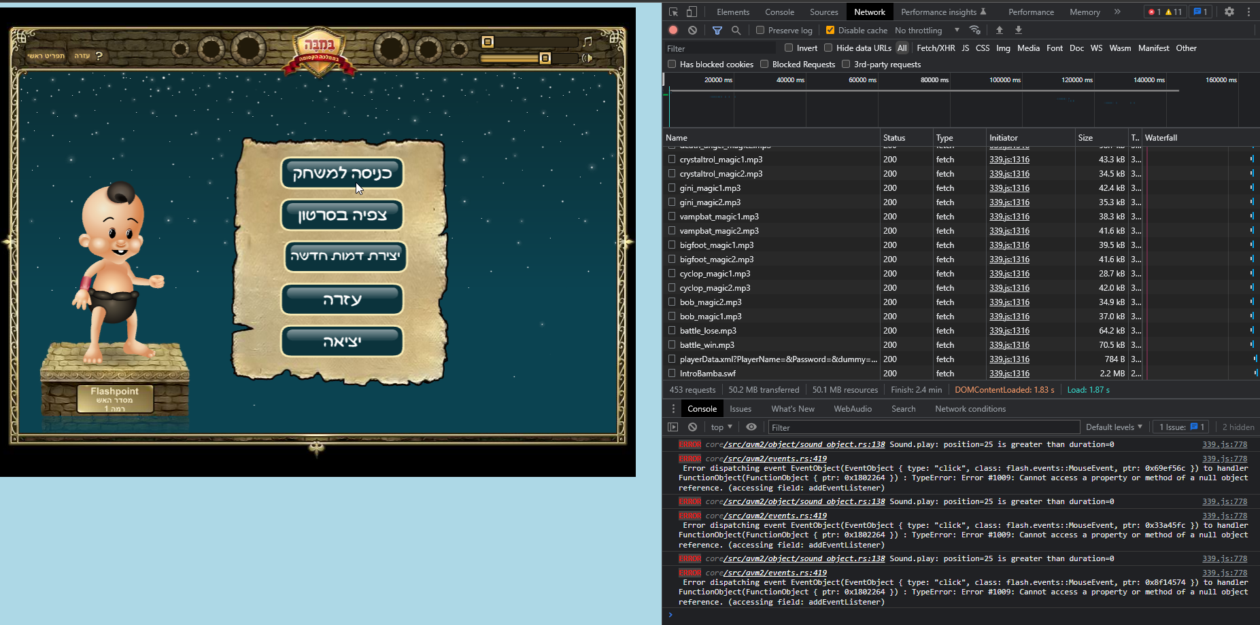
Task: Check the Hide data URLs option
Action: [x=828, y=48]
